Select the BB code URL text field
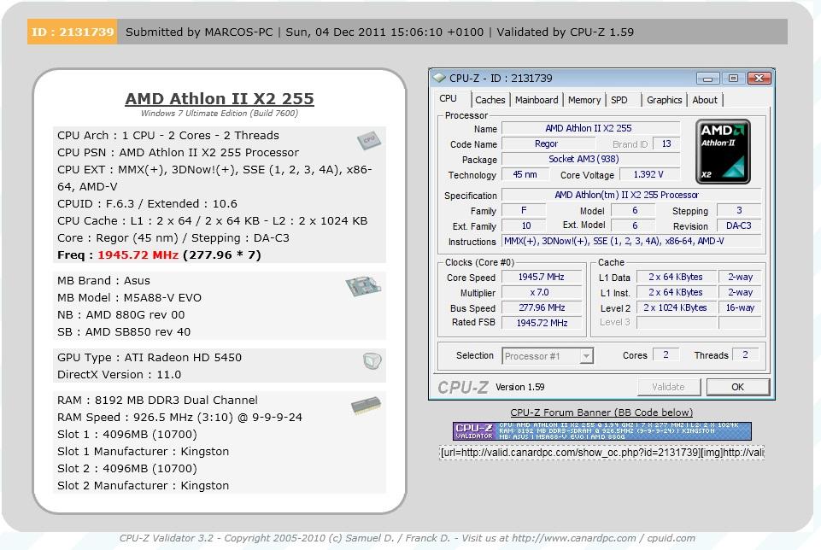Screen dimensions: 821x550 coord(601,452)
